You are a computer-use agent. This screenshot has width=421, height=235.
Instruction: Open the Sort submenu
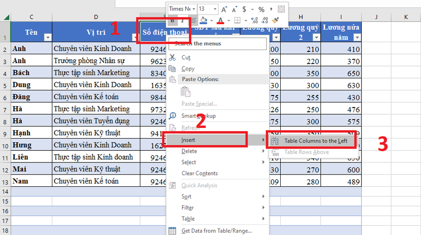point(218,197)
